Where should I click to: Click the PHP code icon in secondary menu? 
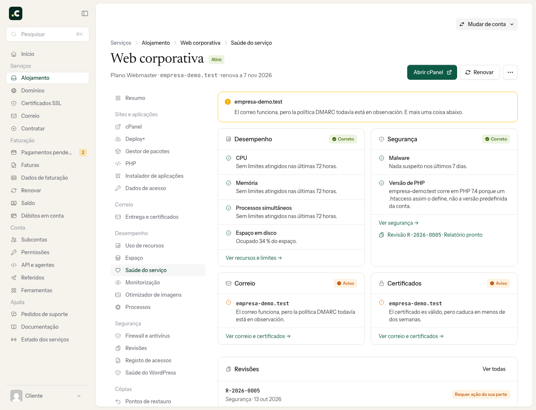coord(118,164)
